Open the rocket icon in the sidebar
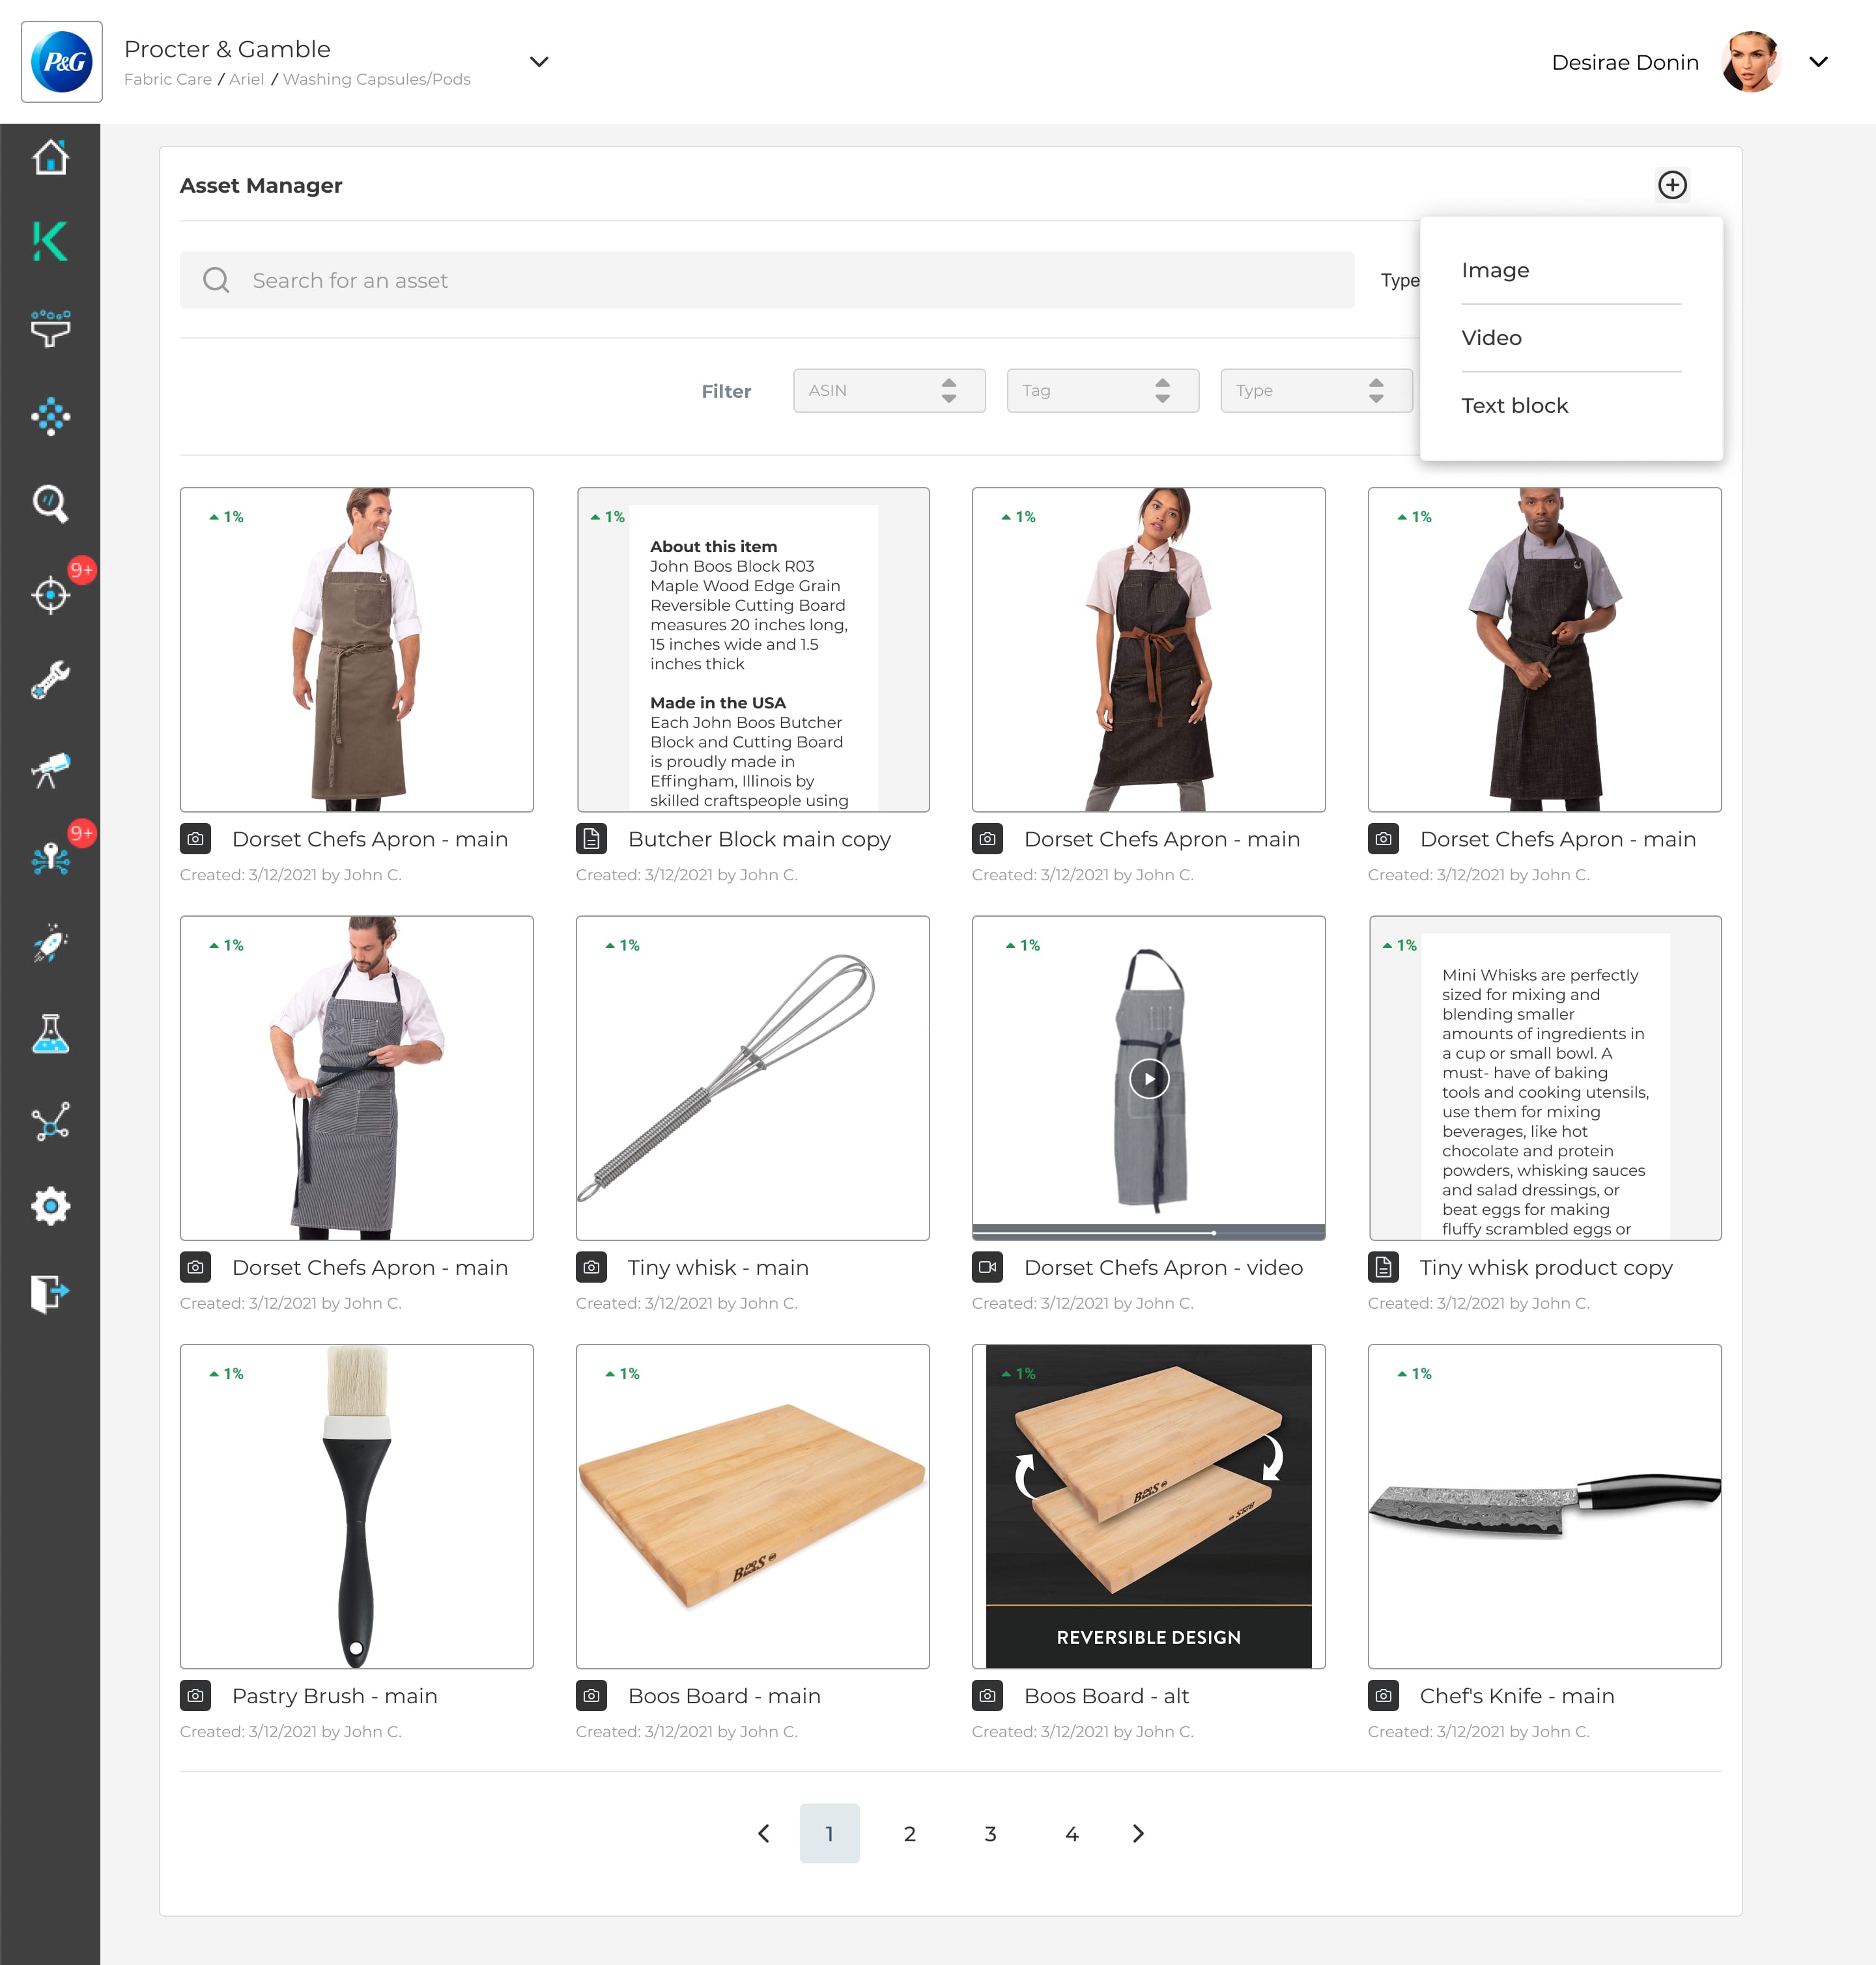 [x=50, y=945]
